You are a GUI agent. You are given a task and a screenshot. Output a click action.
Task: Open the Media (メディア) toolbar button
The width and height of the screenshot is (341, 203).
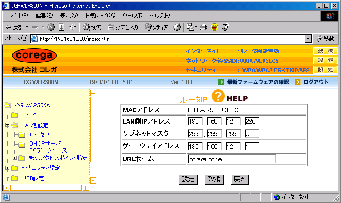point(156,27)
